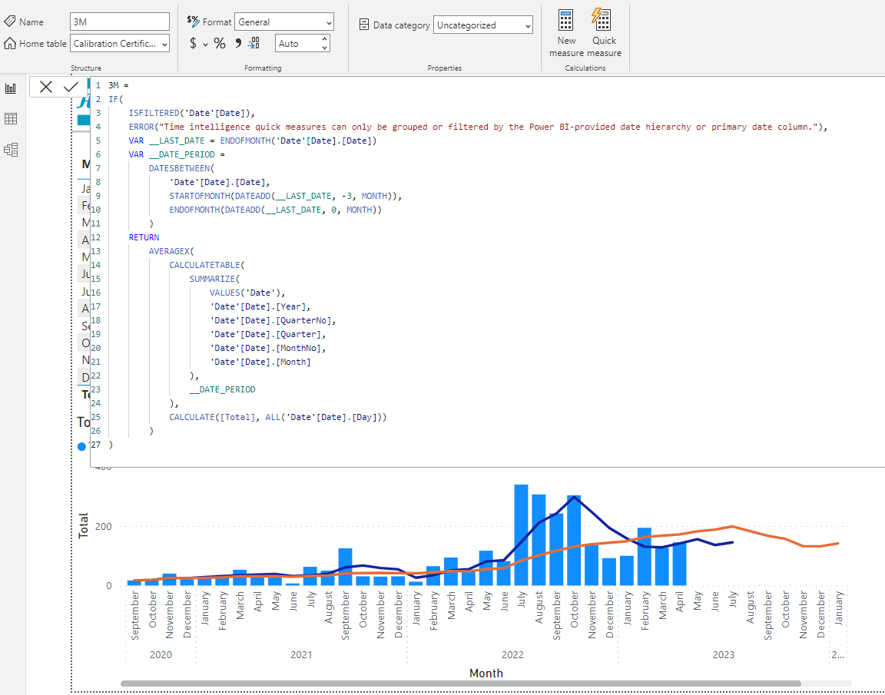Click CALCULATETABLE on line 14

click(x=205, y=265)
